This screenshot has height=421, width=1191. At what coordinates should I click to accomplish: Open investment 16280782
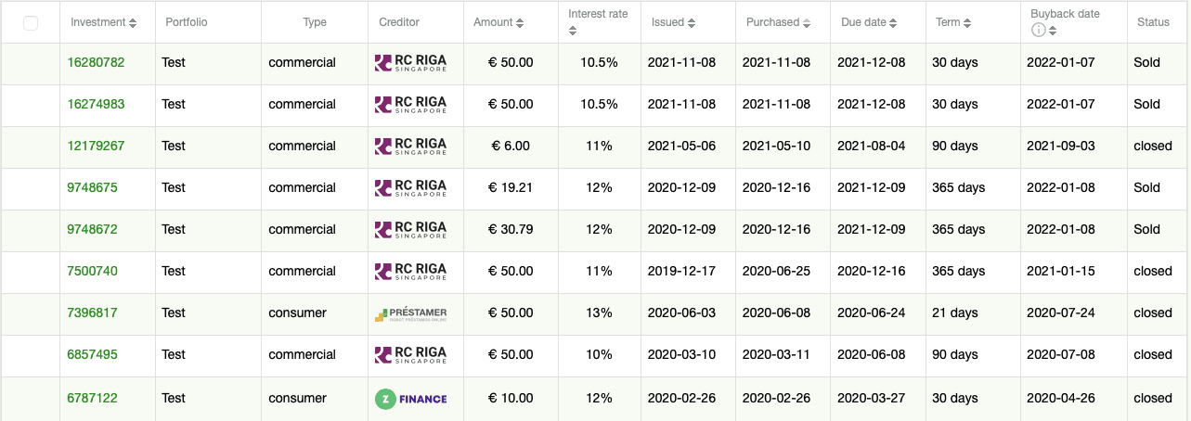96,62
